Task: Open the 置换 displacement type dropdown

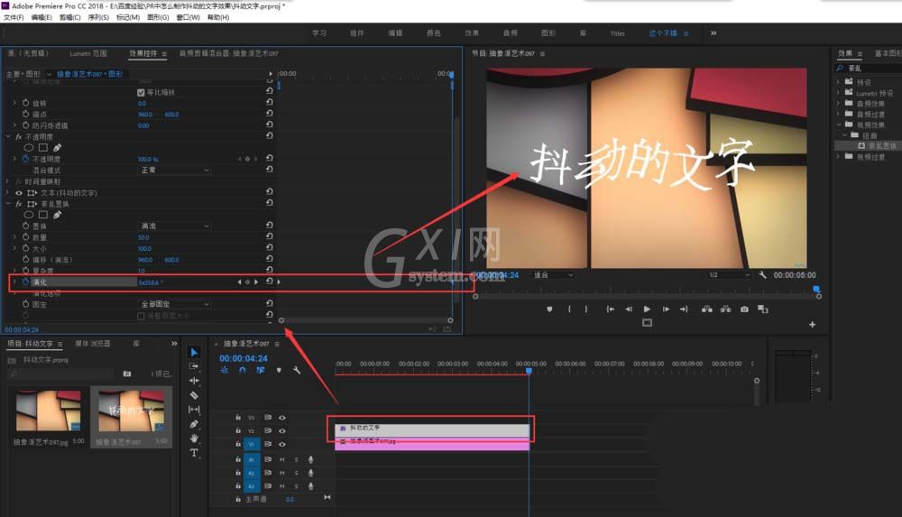Action: pos(174,226)
